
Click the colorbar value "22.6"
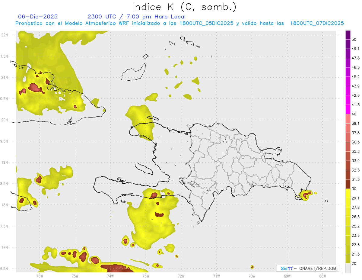(x=356, y=245)
